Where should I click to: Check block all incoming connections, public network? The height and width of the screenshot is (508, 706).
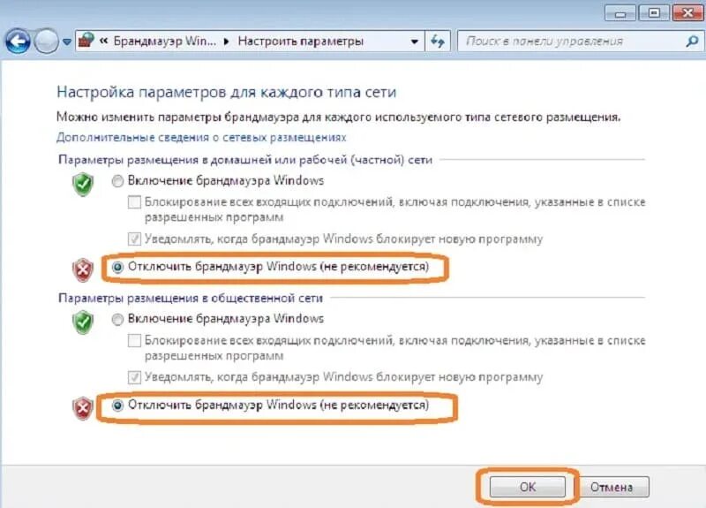tap(134, 340)
